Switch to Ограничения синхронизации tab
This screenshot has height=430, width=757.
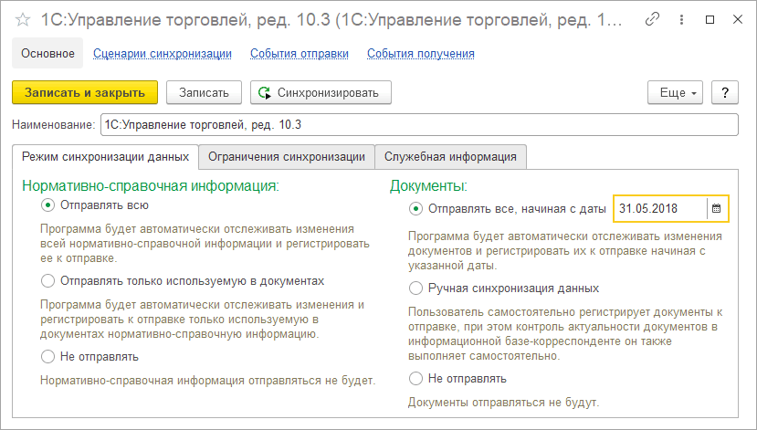(x=287, y=157)
